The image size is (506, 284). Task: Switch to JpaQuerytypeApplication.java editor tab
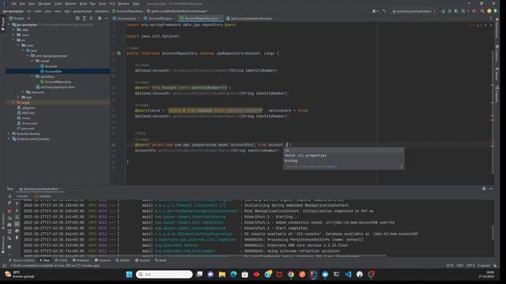[251, 18]
